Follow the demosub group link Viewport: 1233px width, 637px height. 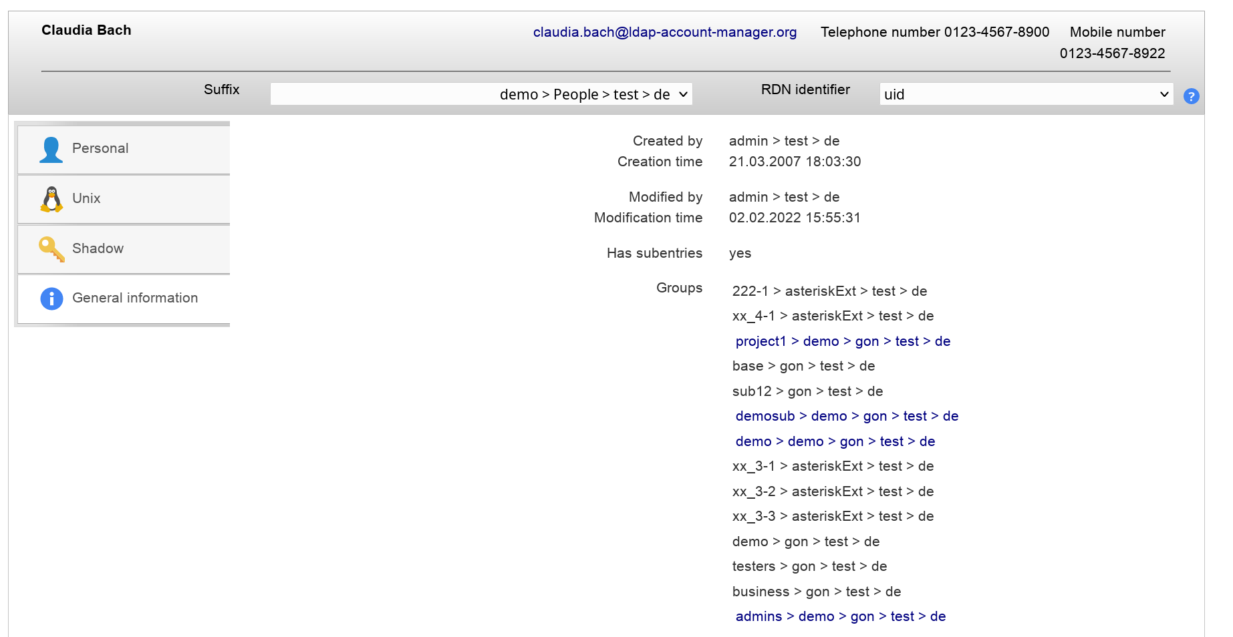(846, 416)
